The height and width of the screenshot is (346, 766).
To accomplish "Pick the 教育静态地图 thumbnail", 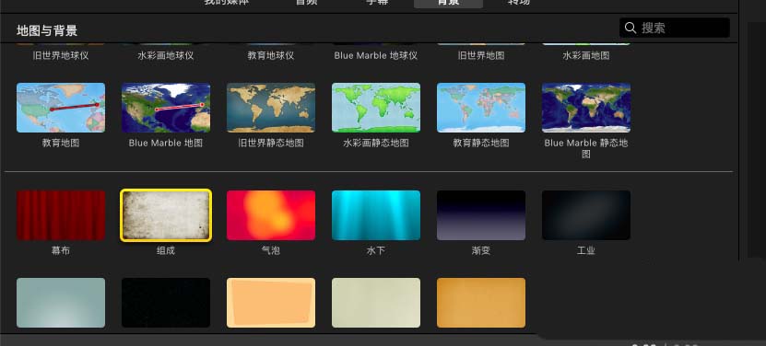I will tap(480, 108).
